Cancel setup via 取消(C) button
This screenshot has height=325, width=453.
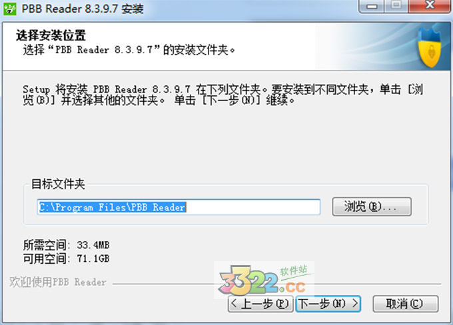pyautogui.click(x=405, y=304)
